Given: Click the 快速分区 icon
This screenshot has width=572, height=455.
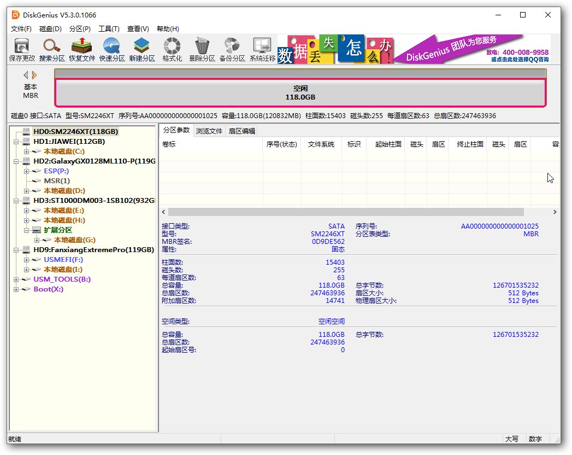Looking at the screenshot, I should click(x=112, y=49).
